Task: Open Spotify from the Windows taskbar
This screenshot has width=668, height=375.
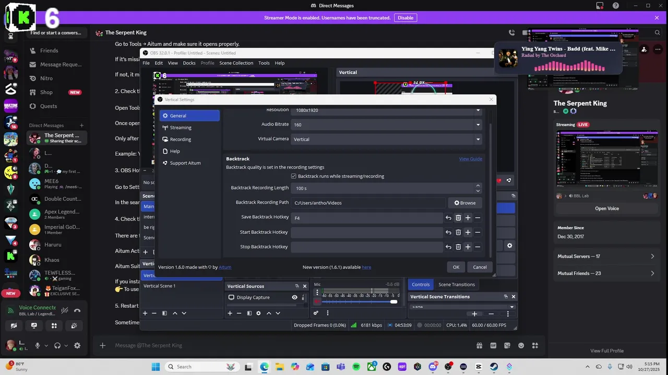Action: click(356, 367)
